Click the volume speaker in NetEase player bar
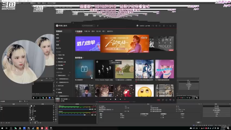 pyautogui.click(x=166, y=100)
